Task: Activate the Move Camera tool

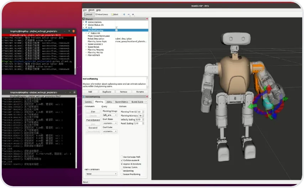Action: pos(101,15)
